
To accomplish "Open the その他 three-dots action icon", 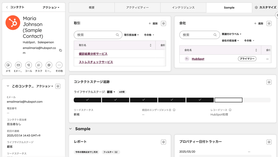I will point(59,65).
